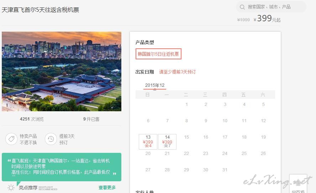Pick departure date 14 priced ¥399
The height and width of the screenshot is (193, 316).
coord(167,142)
